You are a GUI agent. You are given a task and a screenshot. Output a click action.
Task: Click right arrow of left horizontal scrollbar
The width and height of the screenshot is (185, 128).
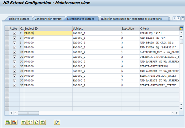pos(15,113)
